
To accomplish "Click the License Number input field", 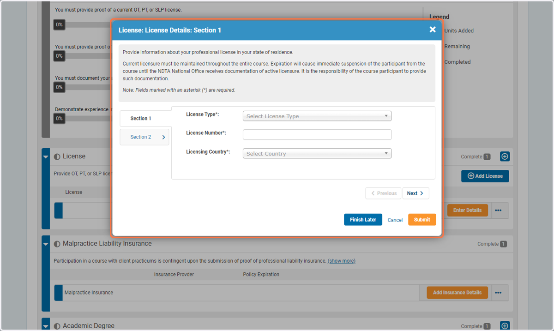I will pyautogui.click(x=317, y=135).
